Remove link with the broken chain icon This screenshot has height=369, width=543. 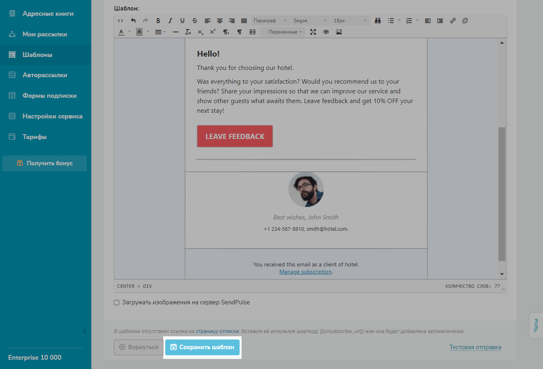click(465, 21)
